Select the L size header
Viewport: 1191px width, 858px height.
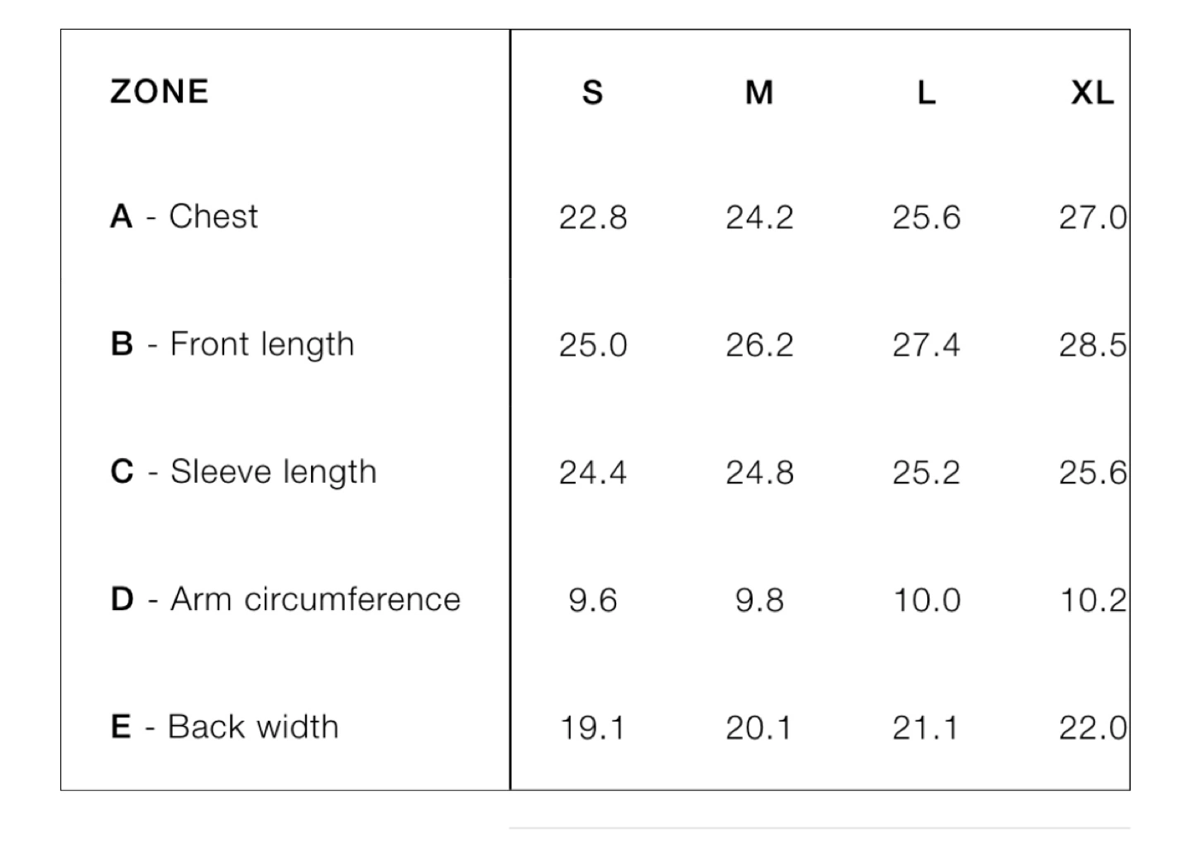926,93
